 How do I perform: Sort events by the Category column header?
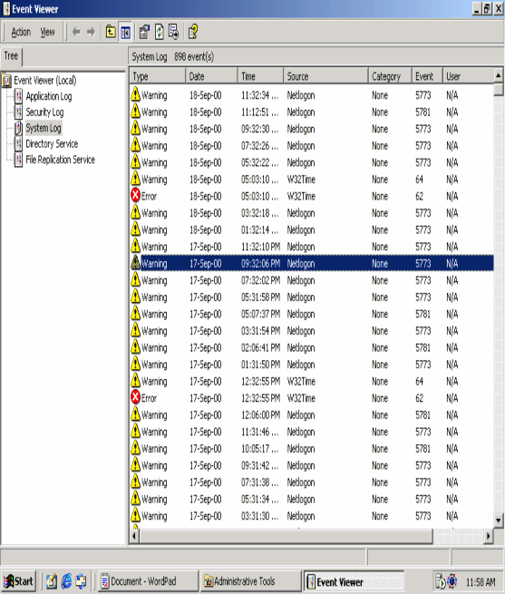click(390, 76)
